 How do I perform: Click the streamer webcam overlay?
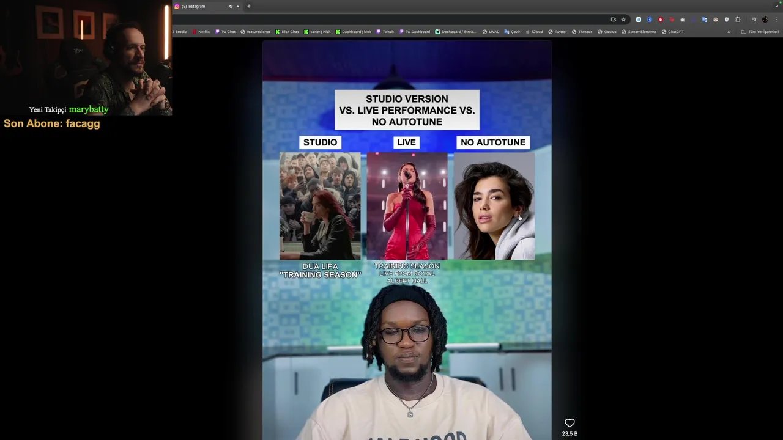tap(86, 57)
